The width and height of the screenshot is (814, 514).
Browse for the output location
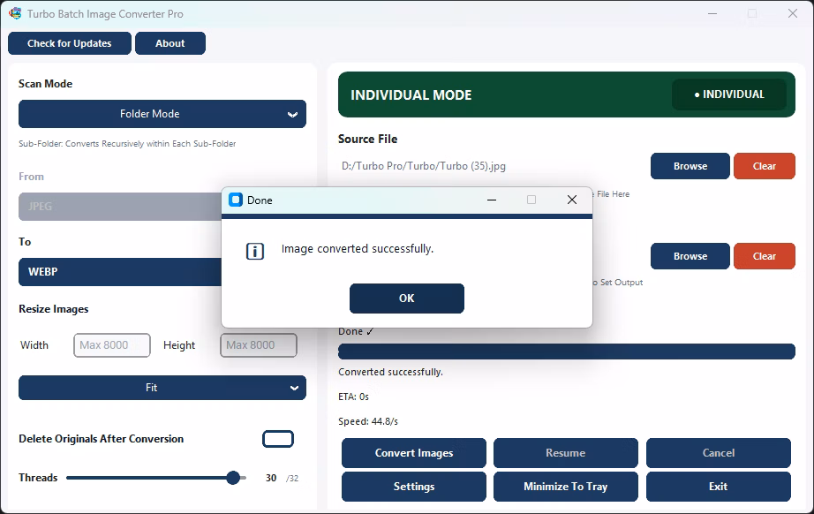690,256
